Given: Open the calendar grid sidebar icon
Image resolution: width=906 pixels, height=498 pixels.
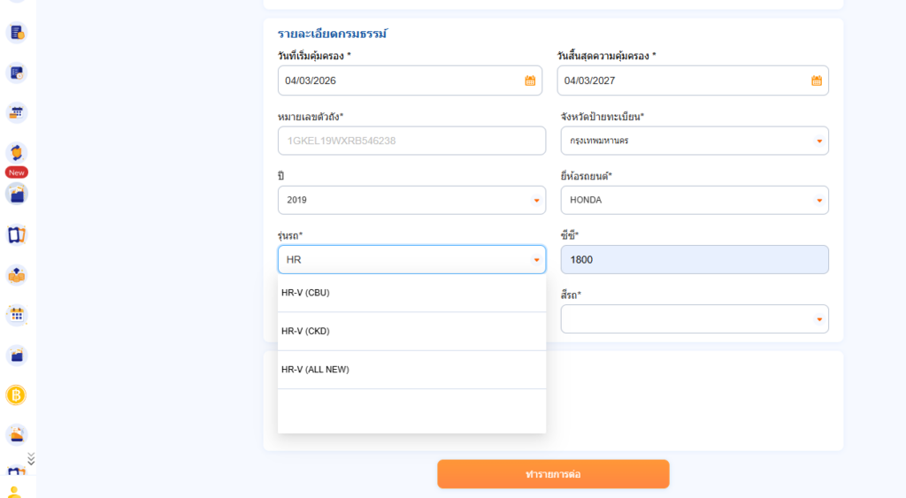Looking at the screenshot, I should click(x=17, y=315).
